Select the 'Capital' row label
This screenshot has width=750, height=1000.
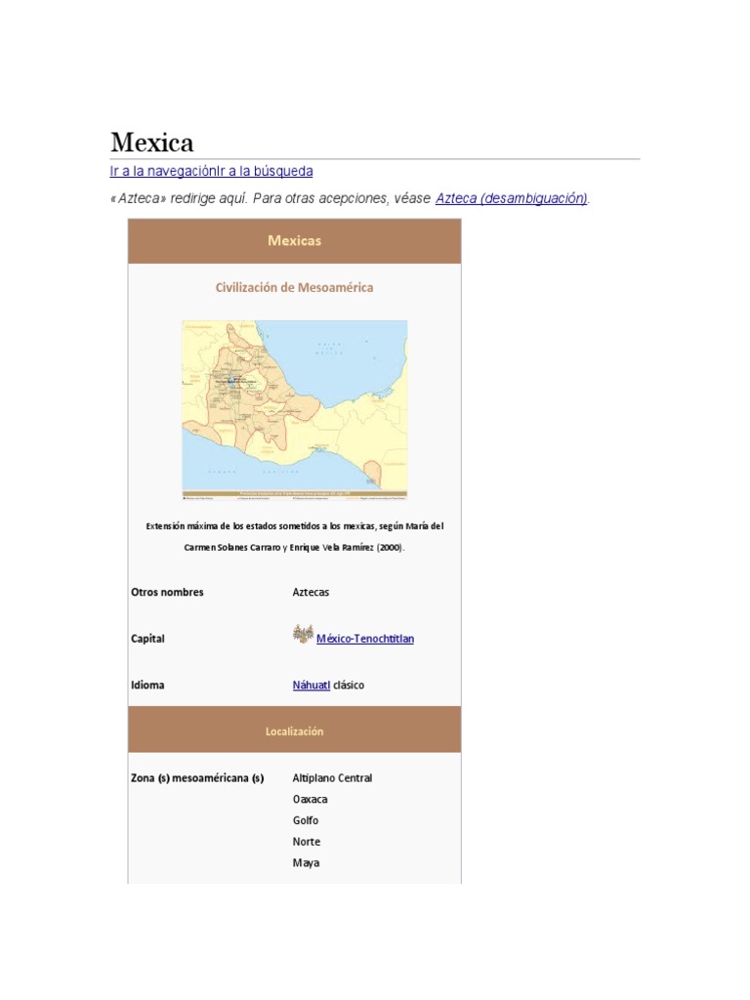point(147,639)
